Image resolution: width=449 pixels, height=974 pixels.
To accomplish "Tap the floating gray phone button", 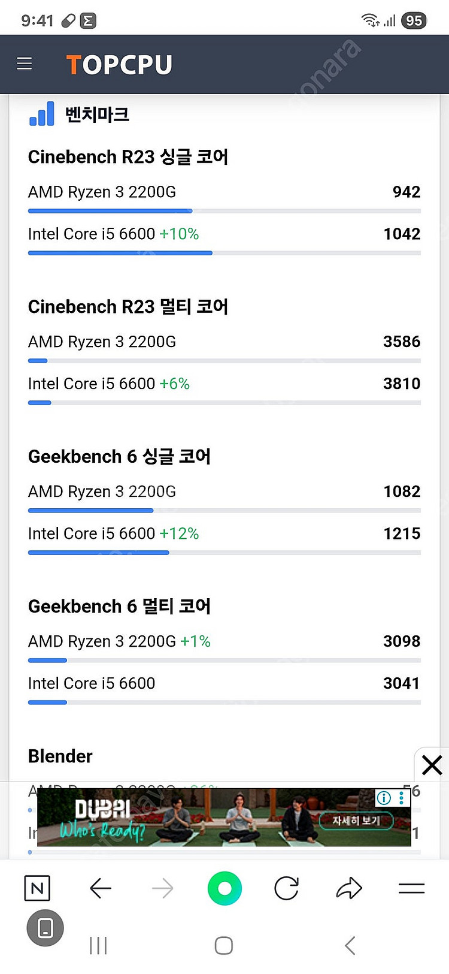I will tap(45, 928).
